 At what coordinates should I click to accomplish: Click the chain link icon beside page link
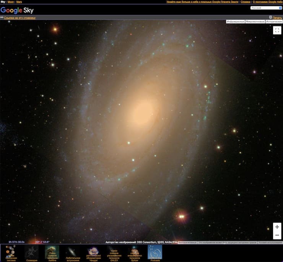tap(2, 18)
